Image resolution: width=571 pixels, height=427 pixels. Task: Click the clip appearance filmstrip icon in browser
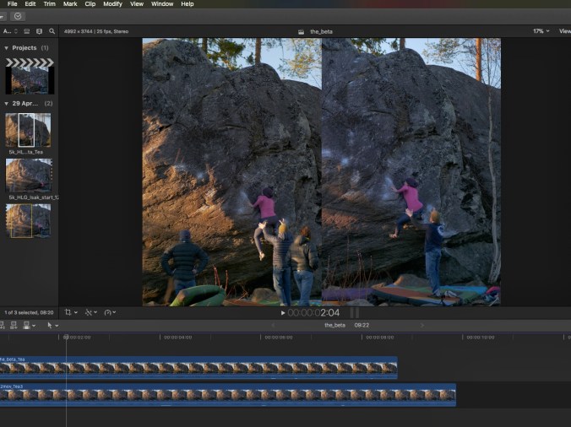(x=26, y=31)
